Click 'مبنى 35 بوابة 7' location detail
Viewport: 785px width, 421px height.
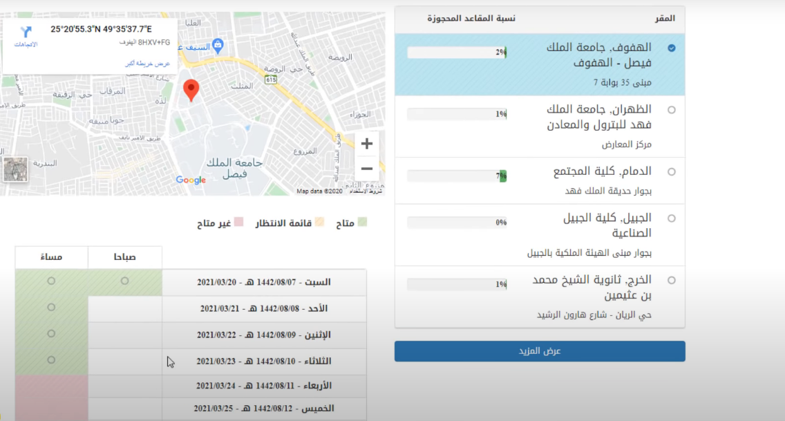pyautogui.click(x=623, y=82)
